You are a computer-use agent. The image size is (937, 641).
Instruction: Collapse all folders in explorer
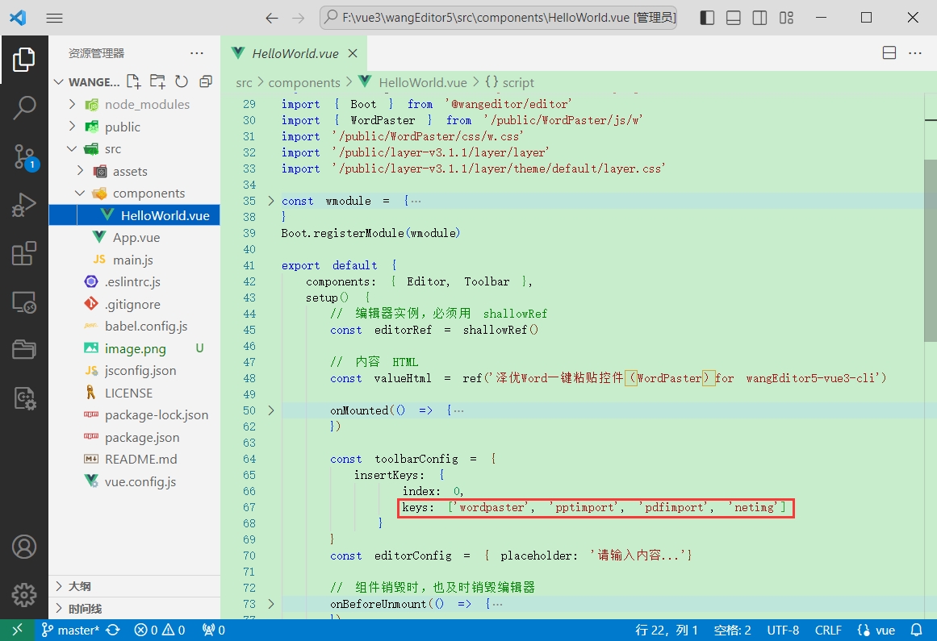(206, 81)
